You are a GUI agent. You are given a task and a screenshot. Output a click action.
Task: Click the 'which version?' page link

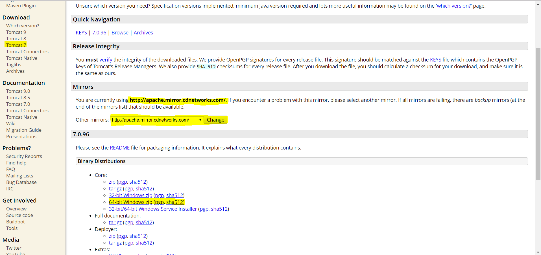click(454, 6)
